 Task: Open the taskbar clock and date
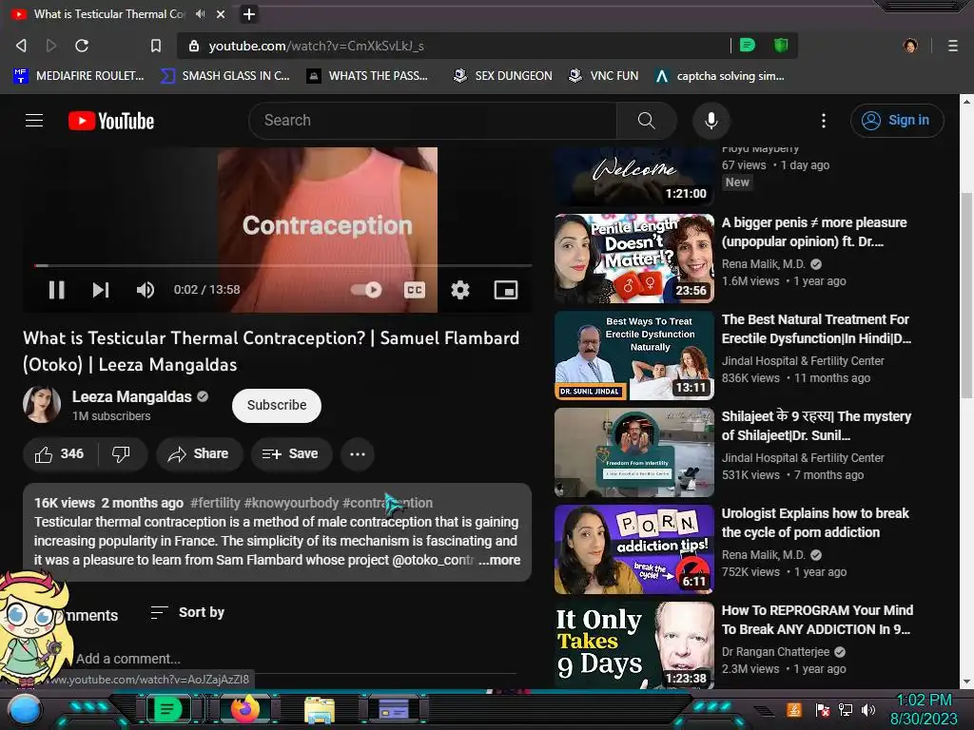click(924, 709)
